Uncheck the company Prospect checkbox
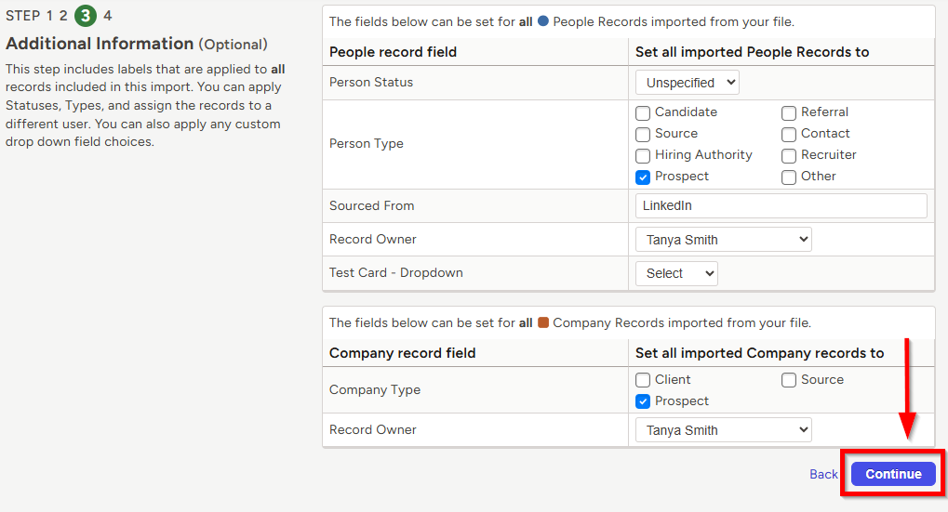948x512 pixels. (643, 401)
